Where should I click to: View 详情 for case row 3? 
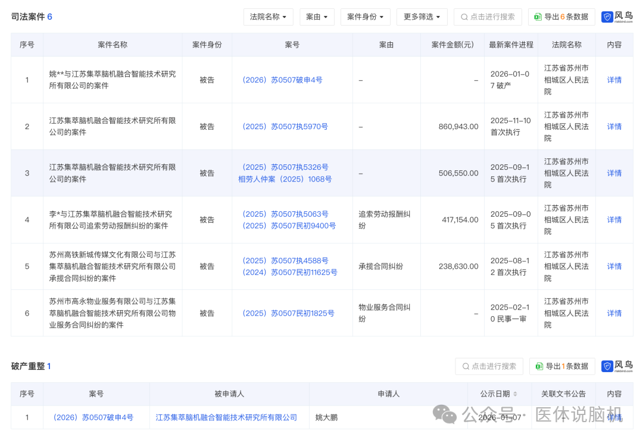(x=614, y=173)
